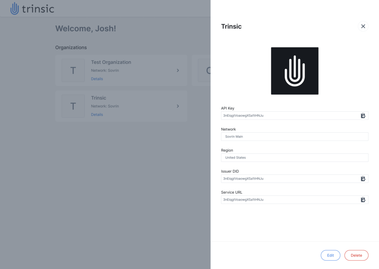Click the Trinsic panel title
This screenshot has width=379, height=269.
click(231, 26)
